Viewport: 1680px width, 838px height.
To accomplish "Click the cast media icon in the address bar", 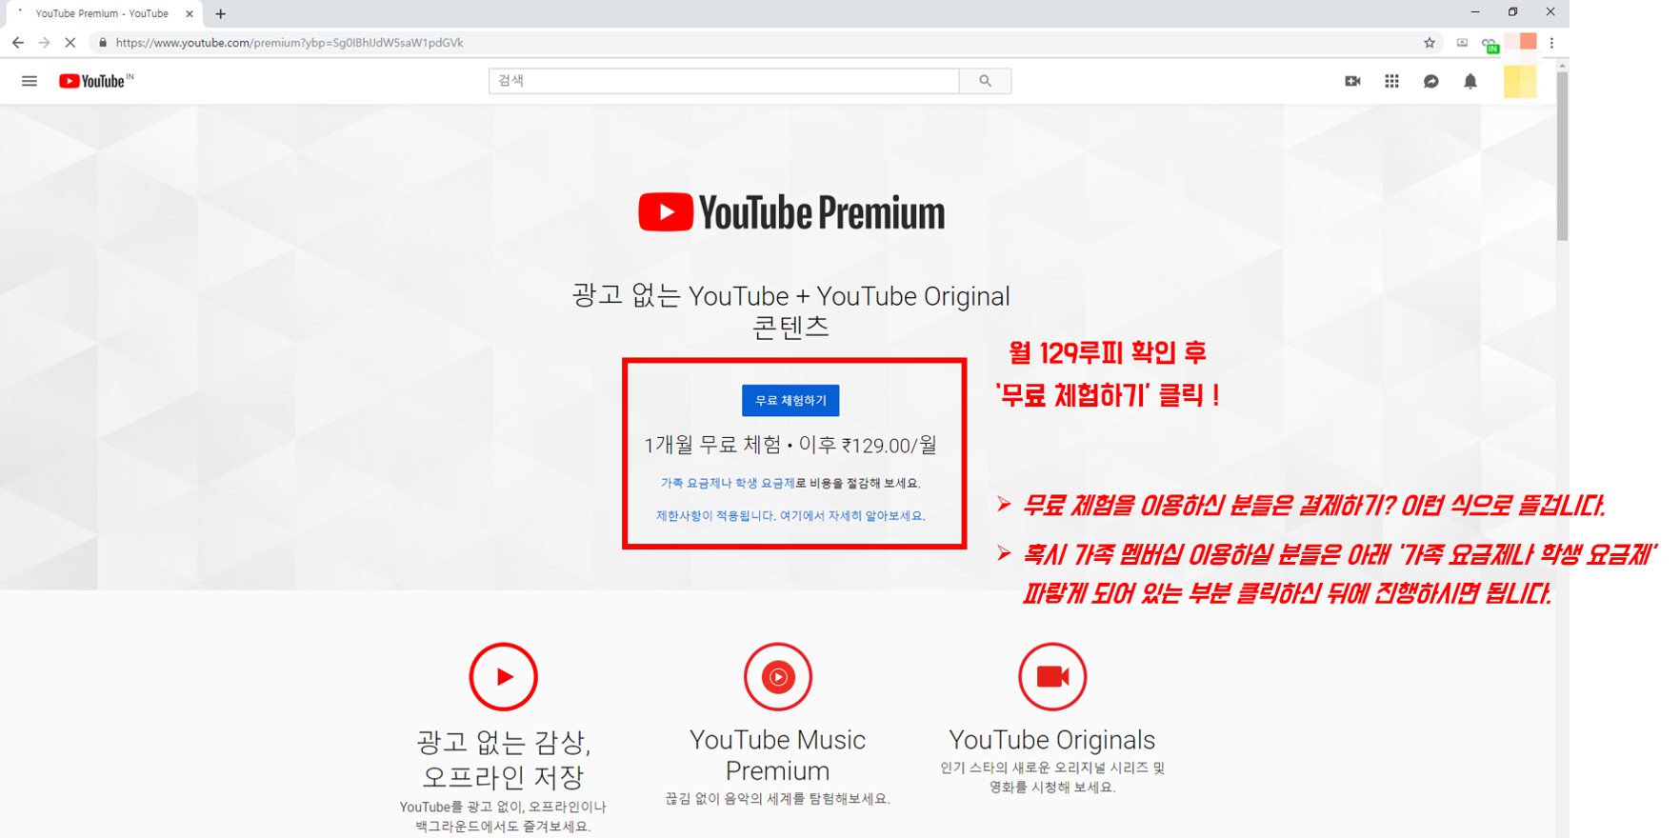I will click(1462, 42).
